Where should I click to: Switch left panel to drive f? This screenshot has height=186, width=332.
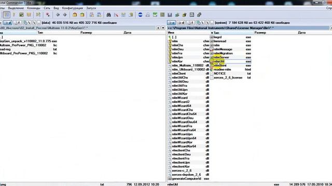coord(17,23)
